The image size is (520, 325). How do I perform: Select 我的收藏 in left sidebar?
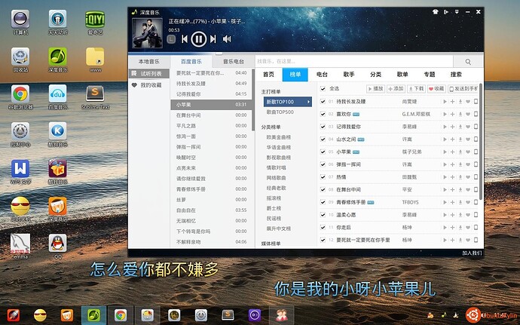click(149, 85)
